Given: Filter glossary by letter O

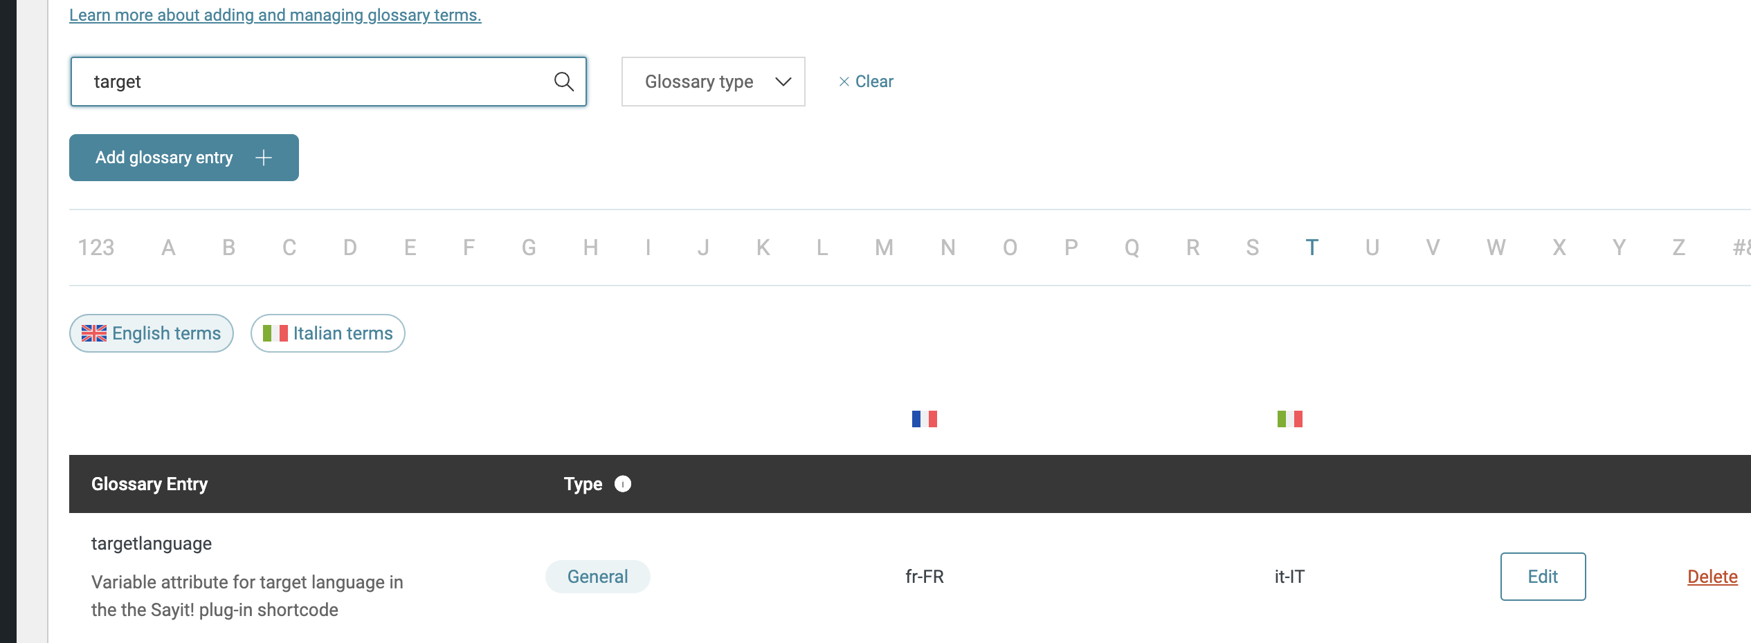Looking at the screenshot, I should 1010,248.
